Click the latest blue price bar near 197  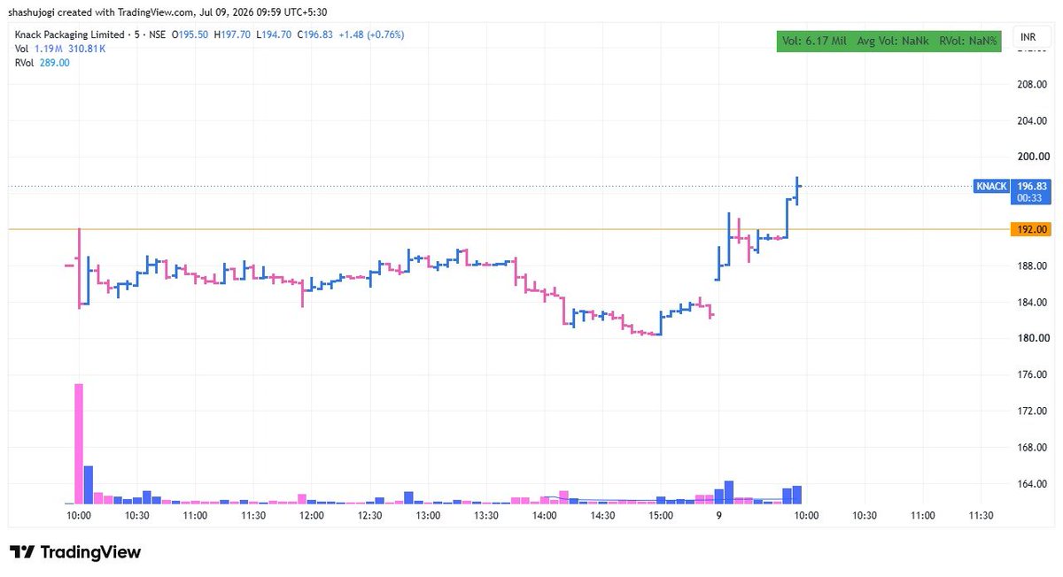coord(797,190)
